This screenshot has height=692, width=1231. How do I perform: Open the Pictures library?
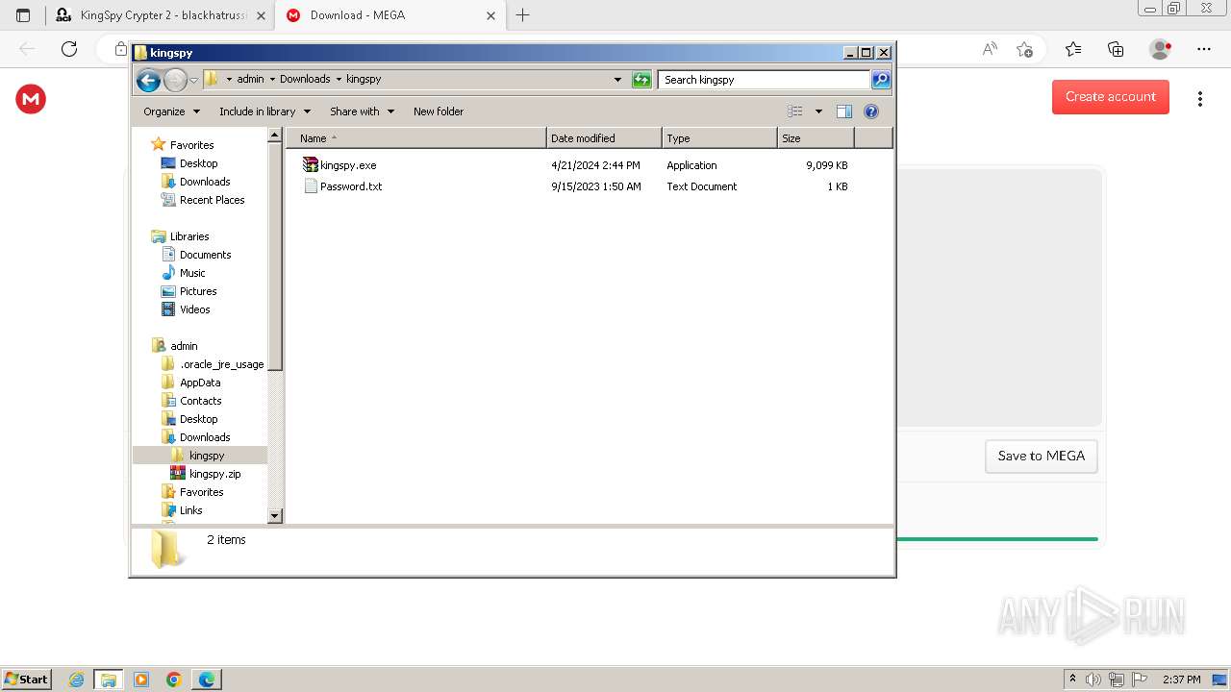198,291
